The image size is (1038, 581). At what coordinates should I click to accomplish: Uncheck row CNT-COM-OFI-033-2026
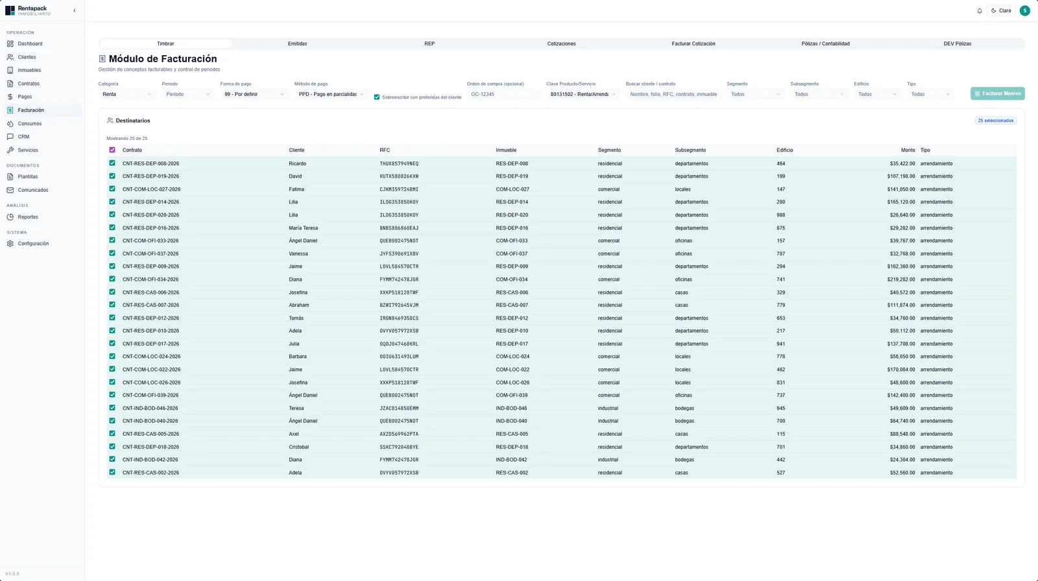pyautogui.click(x=112, y=241)
